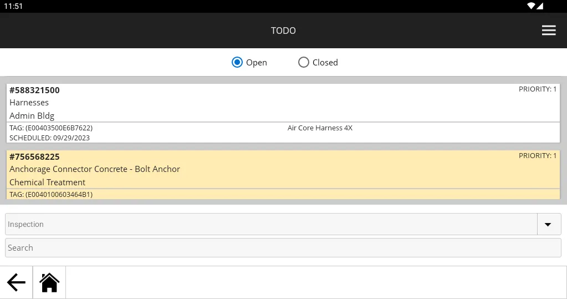Tap the Closed filter label text
This screenshot has height=299, width=567.
pyautogui.click(x=325, y=63)
